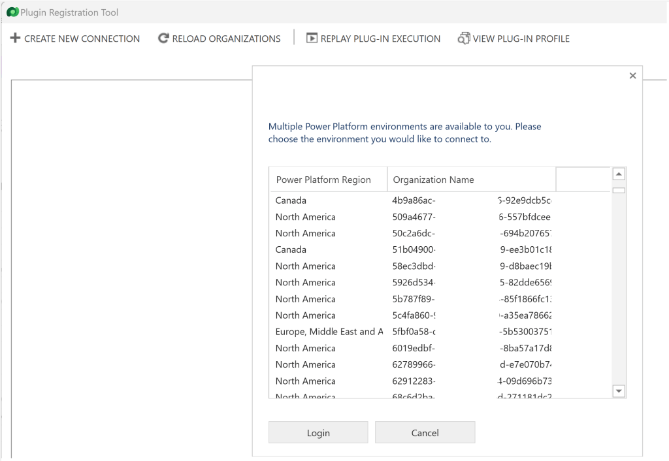The height and width of the screenshot is (461, 669).
Task: Sort by Power Platform Region column header
Action: point(323,180)
